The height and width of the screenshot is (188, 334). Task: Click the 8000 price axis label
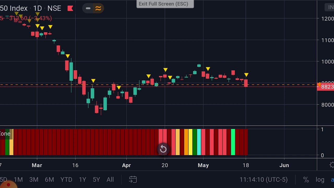click(x=327, y=105)
